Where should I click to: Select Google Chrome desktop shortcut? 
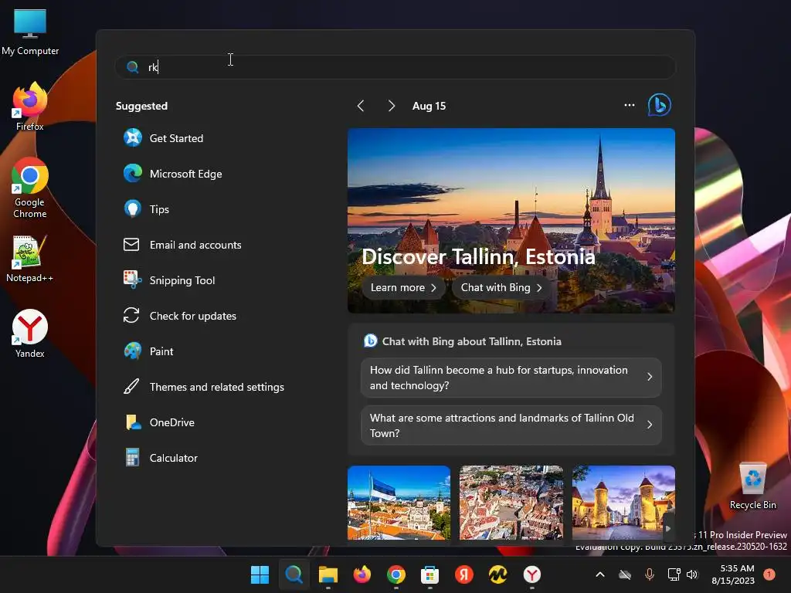pyautogui.click(x=30, y=188)
